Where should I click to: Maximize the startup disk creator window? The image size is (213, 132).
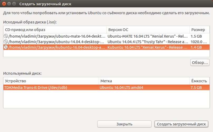(14, 4)
